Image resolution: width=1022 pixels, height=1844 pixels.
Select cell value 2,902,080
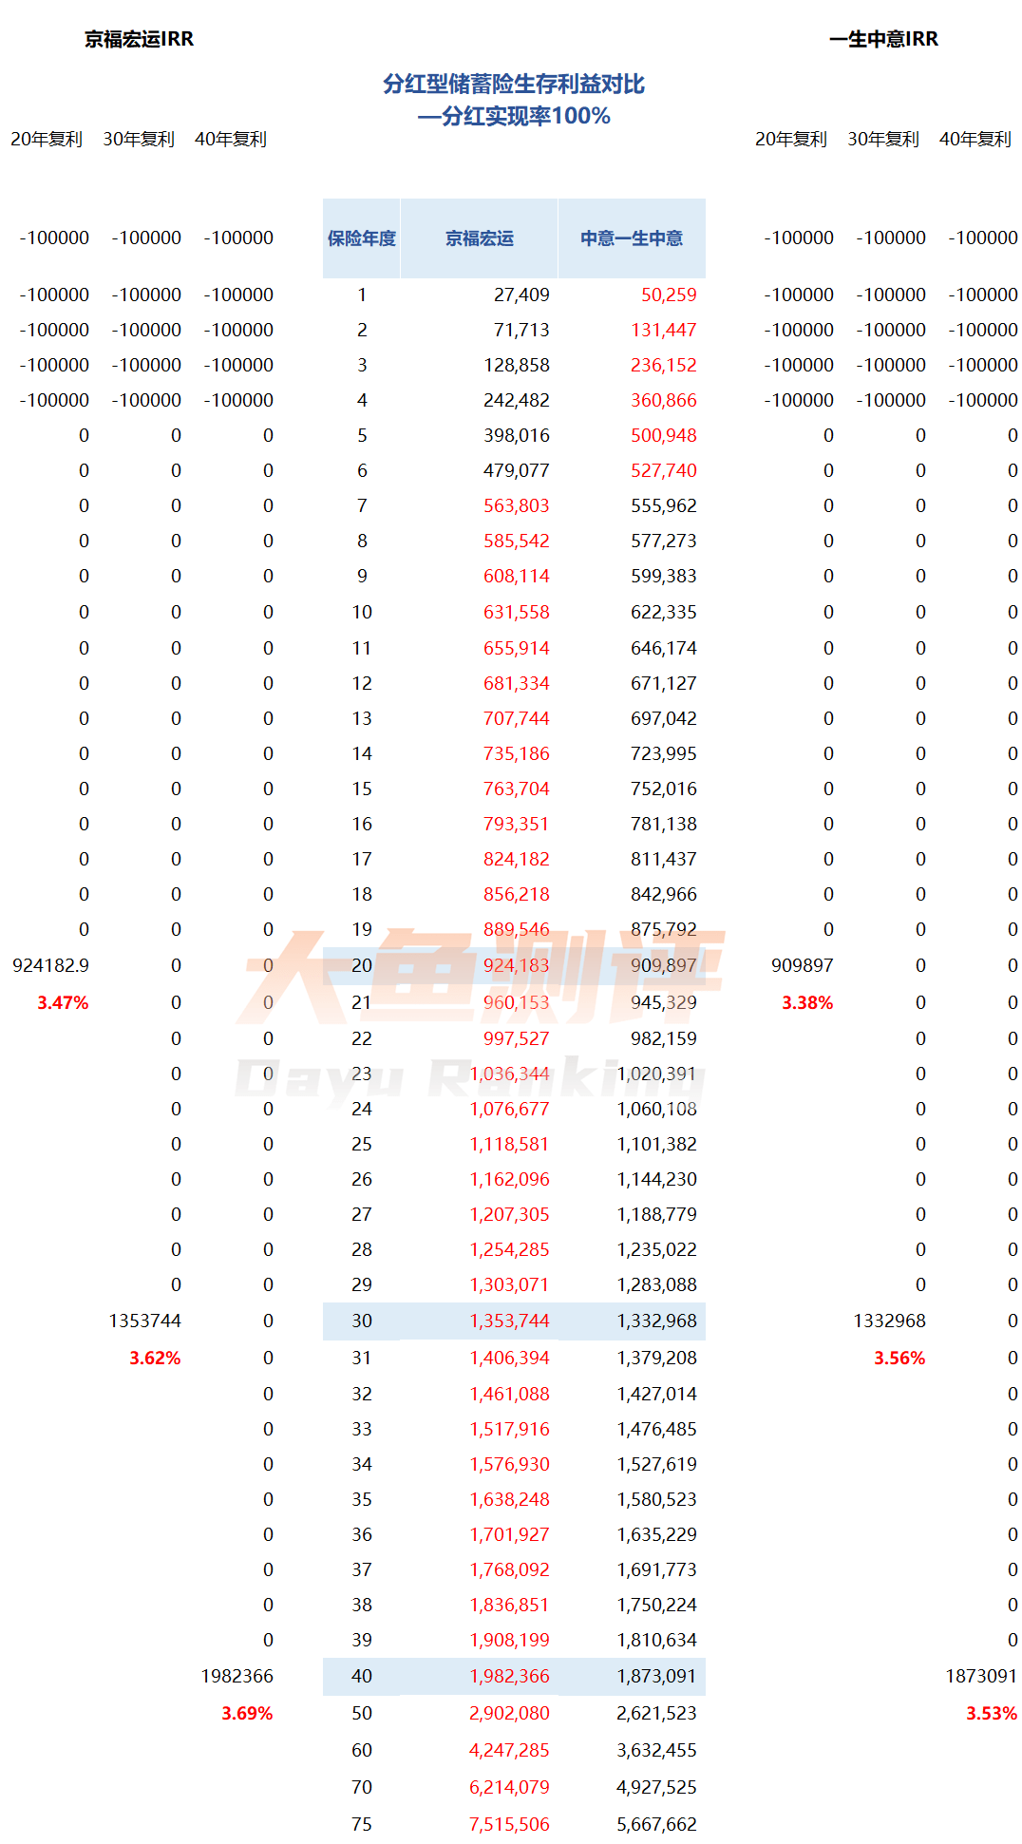pos(510,1713)
